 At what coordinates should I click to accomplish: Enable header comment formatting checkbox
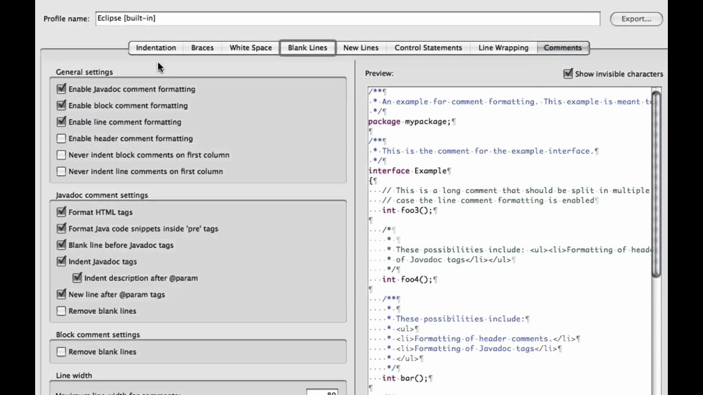(x=61, y=138)
